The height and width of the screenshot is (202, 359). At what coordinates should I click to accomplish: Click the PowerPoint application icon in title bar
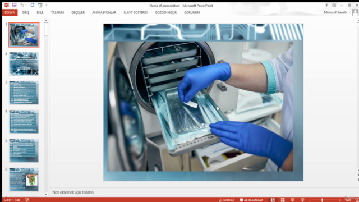7,5
